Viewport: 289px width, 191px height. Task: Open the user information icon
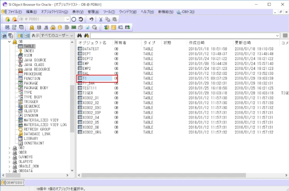point(32,27)
